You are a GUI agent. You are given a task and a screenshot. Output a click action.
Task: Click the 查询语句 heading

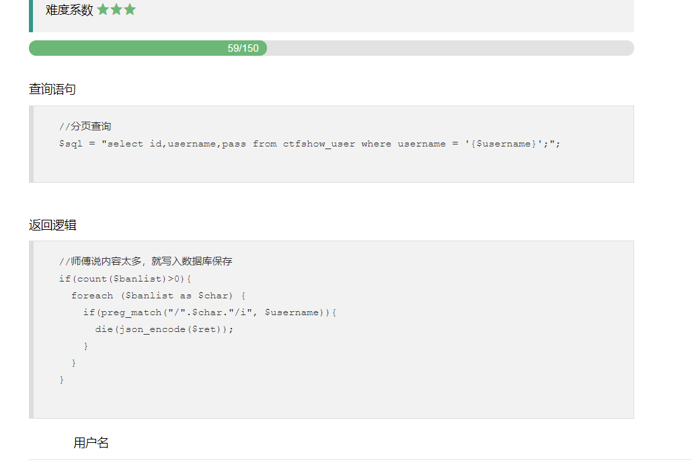click(x=52, y=89)
